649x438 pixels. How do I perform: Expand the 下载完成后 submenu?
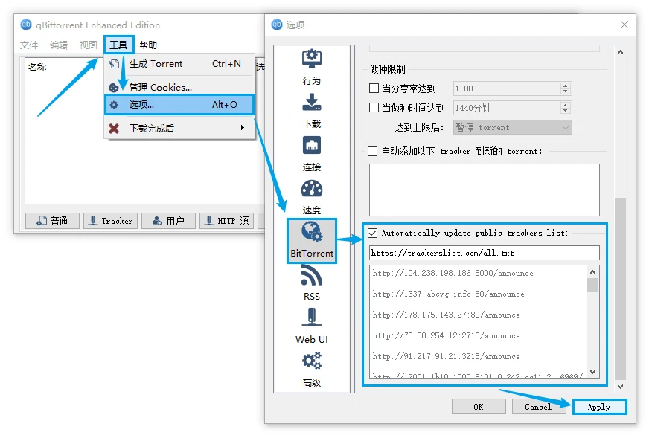pyautogui.click(x=179, y=128)
